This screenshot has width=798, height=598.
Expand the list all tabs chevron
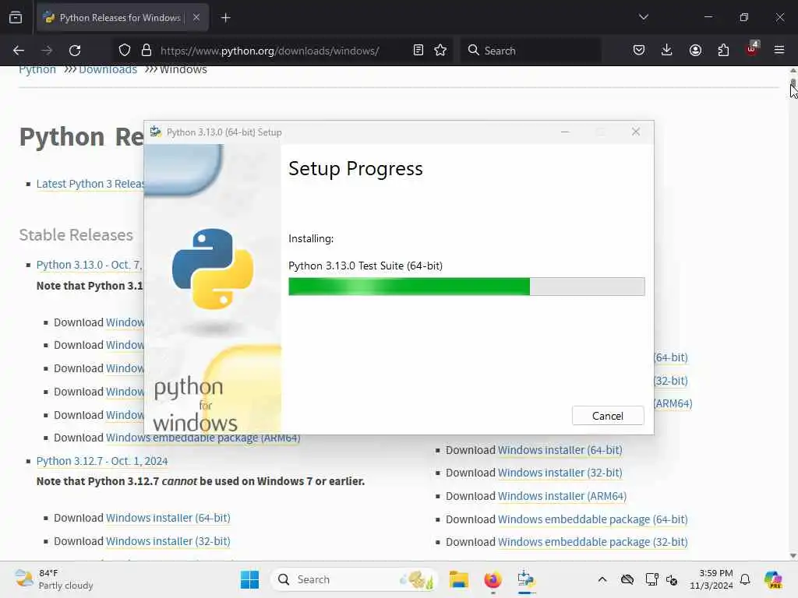coord(643,17)
